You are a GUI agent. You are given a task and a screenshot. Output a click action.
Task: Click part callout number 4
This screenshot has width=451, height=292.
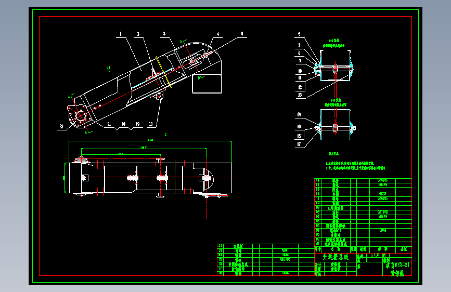218,34
